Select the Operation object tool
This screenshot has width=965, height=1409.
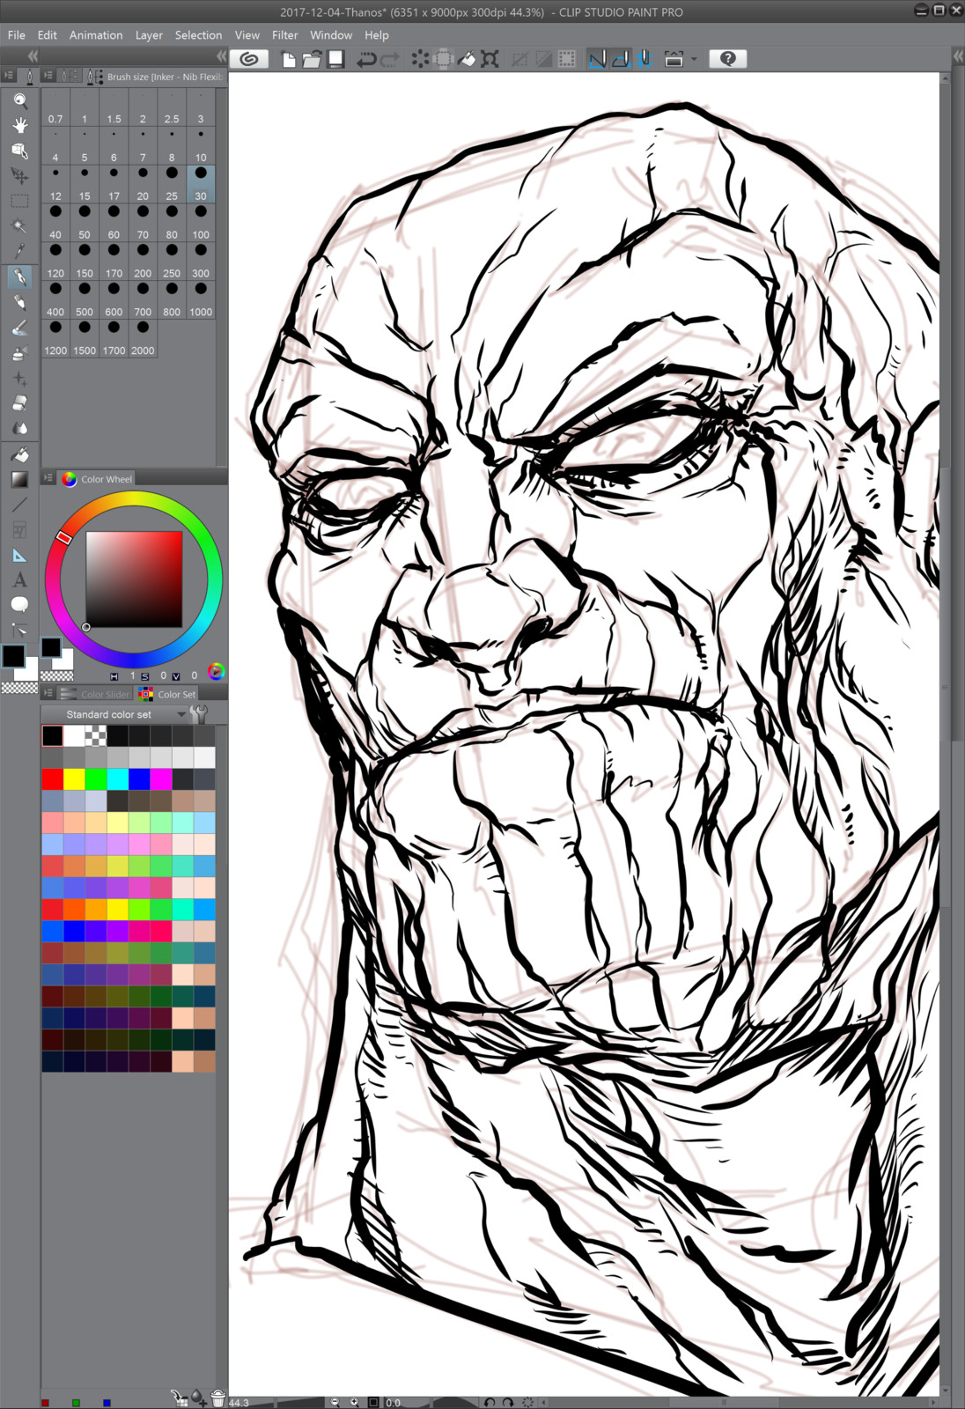point(19,151)
